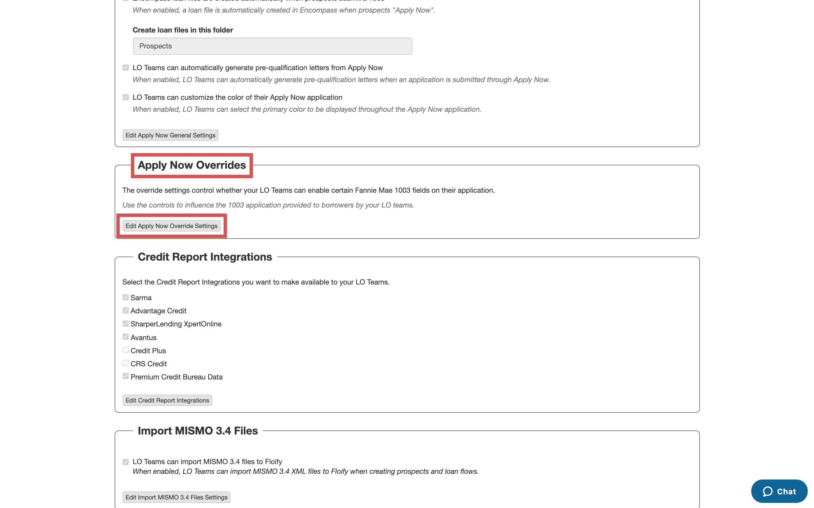The height and width of the screenshot is (508, 814).
Task: Click Edit Apply Now Override Settings
Action: coord(171,226)
